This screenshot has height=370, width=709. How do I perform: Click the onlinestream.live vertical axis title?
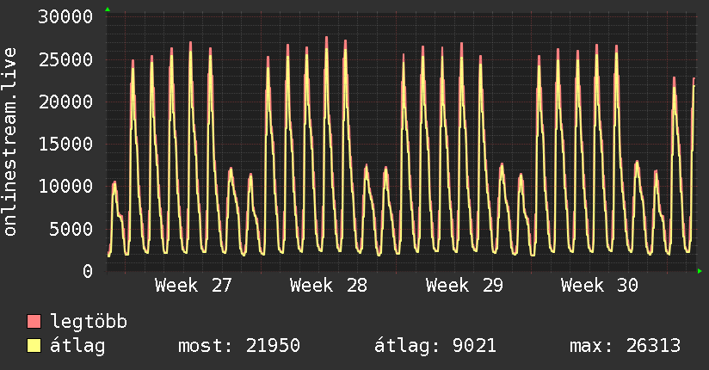point(9,142)
